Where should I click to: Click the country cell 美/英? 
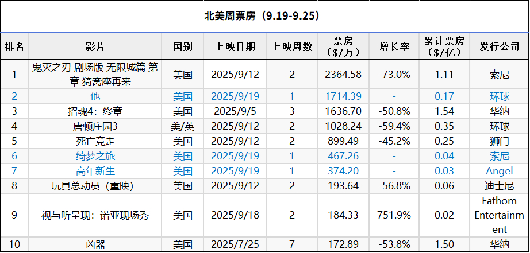183,126
